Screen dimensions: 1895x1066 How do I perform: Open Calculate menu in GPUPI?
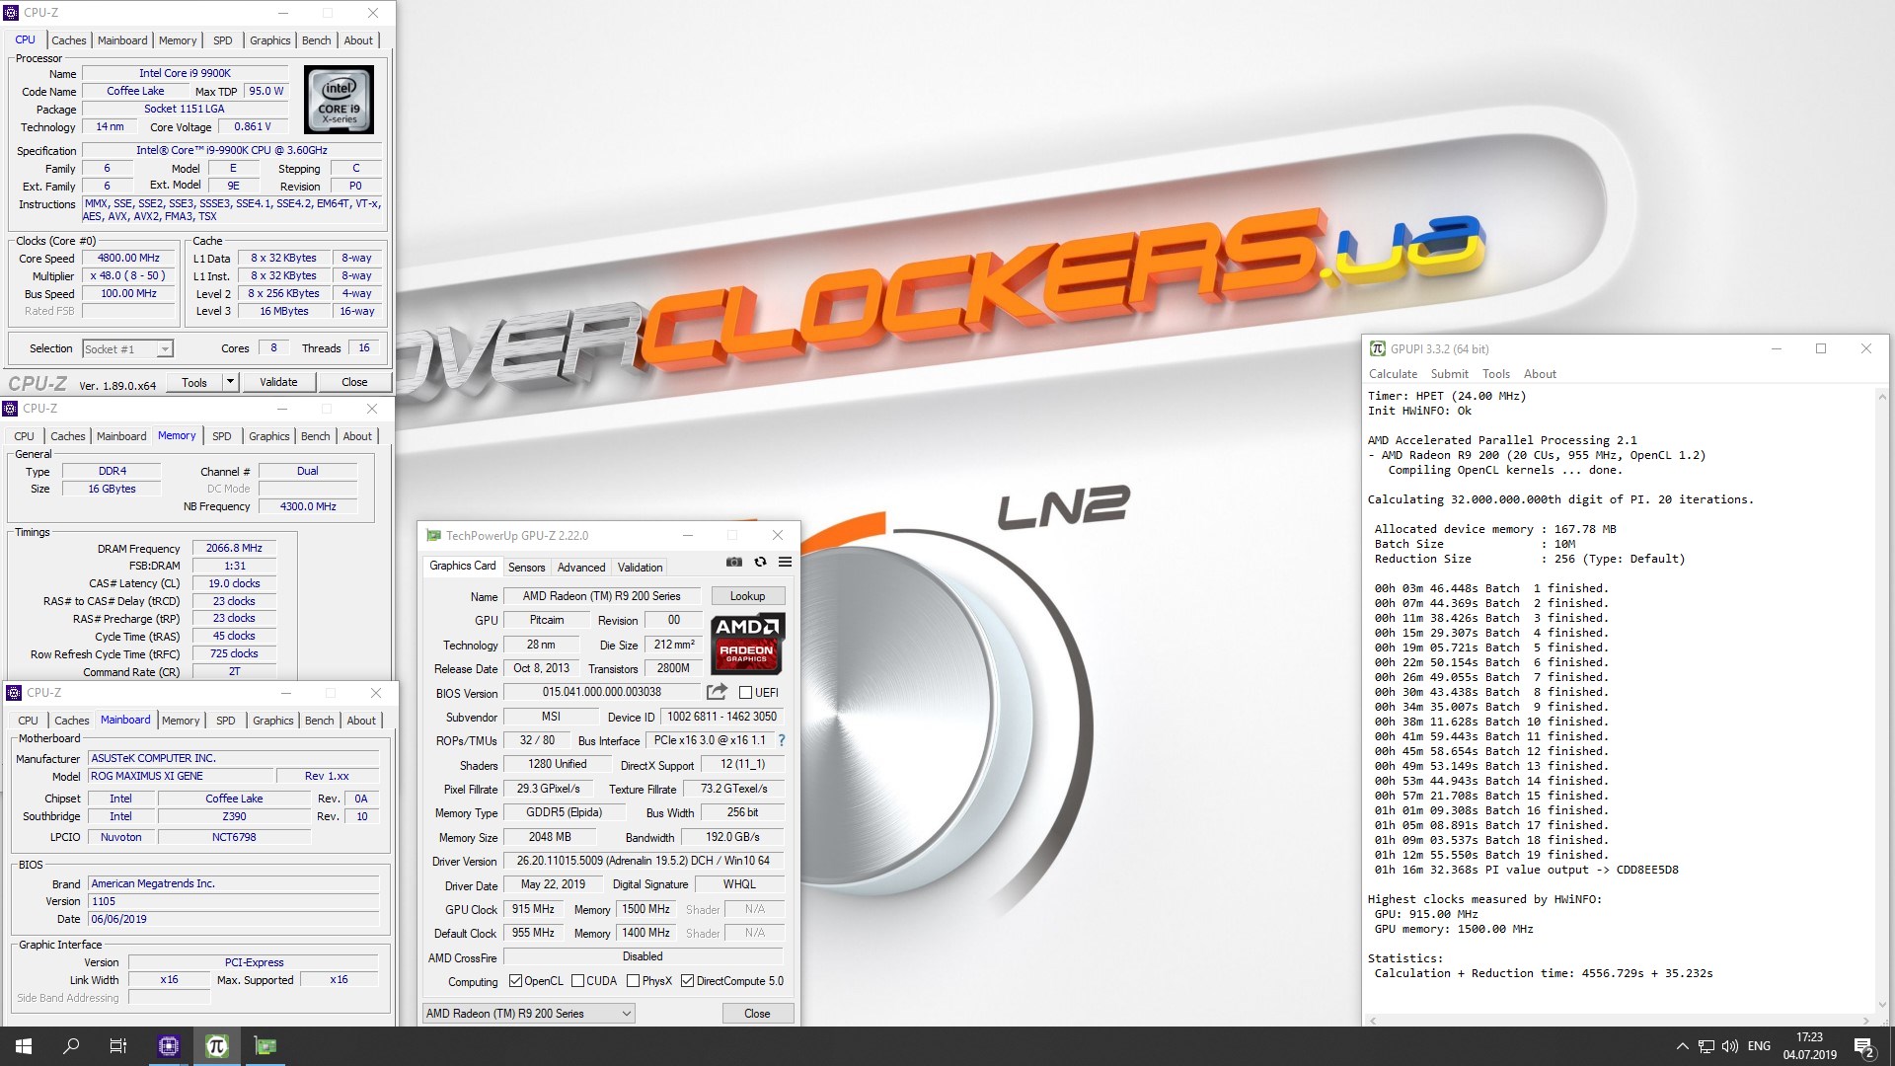1393,374
